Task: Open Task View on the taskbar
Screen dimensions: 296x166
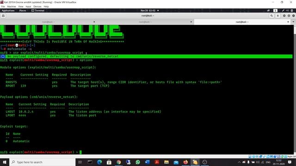Action: 80,162
